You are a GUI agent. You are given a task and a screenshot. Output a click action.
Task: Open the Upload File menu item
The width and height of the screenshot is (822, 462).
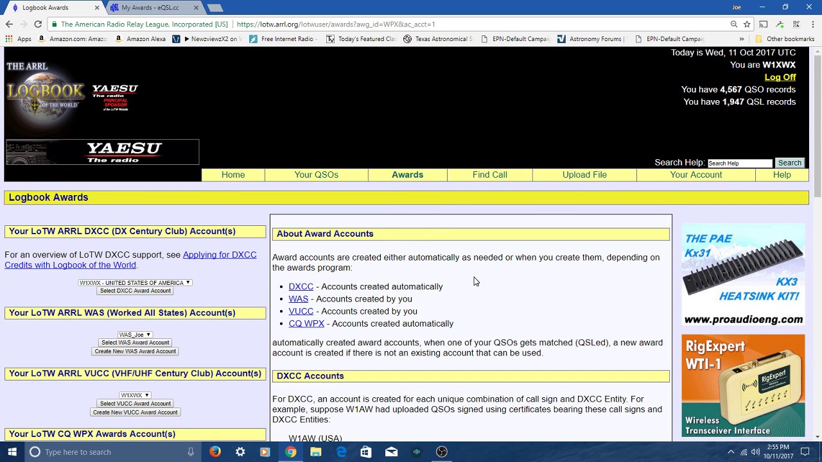[x=584, y=175]
